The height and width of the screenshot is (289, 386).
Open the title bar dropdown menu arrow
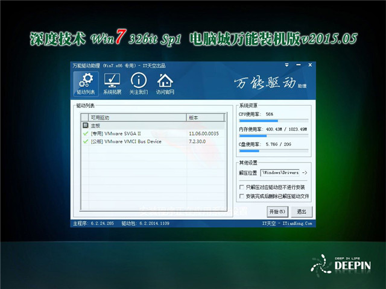pyautogui.click(x=287, y=65)
